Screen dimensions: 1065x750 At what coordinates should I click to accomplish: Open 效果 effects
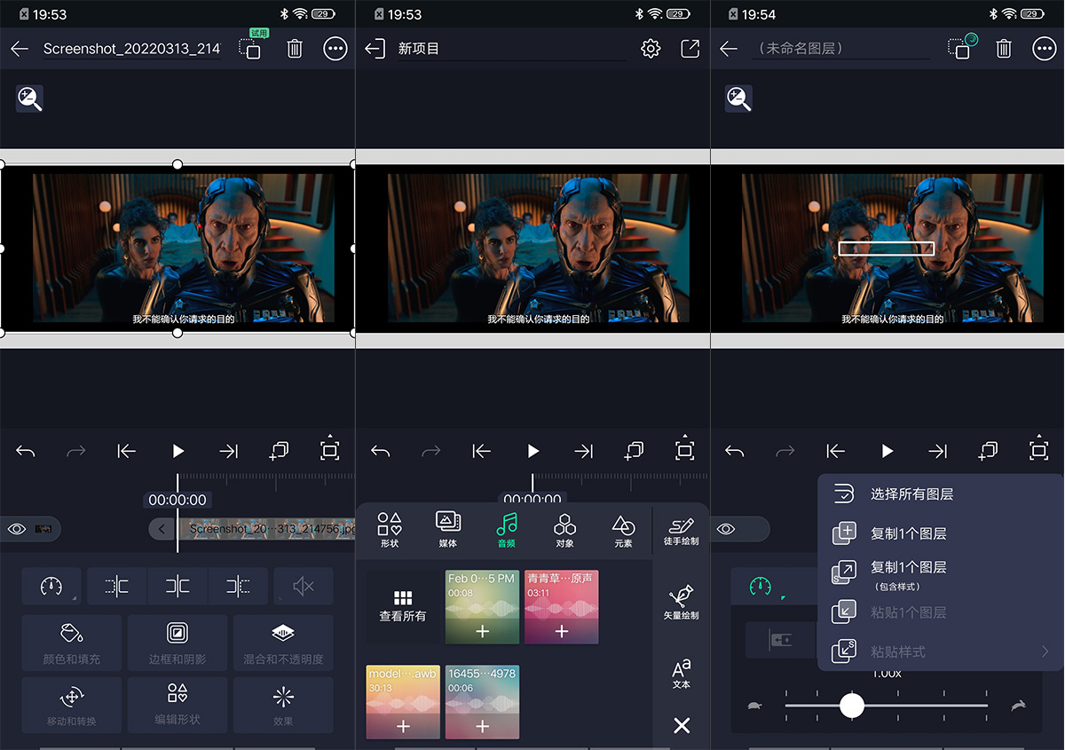(283, 706)
